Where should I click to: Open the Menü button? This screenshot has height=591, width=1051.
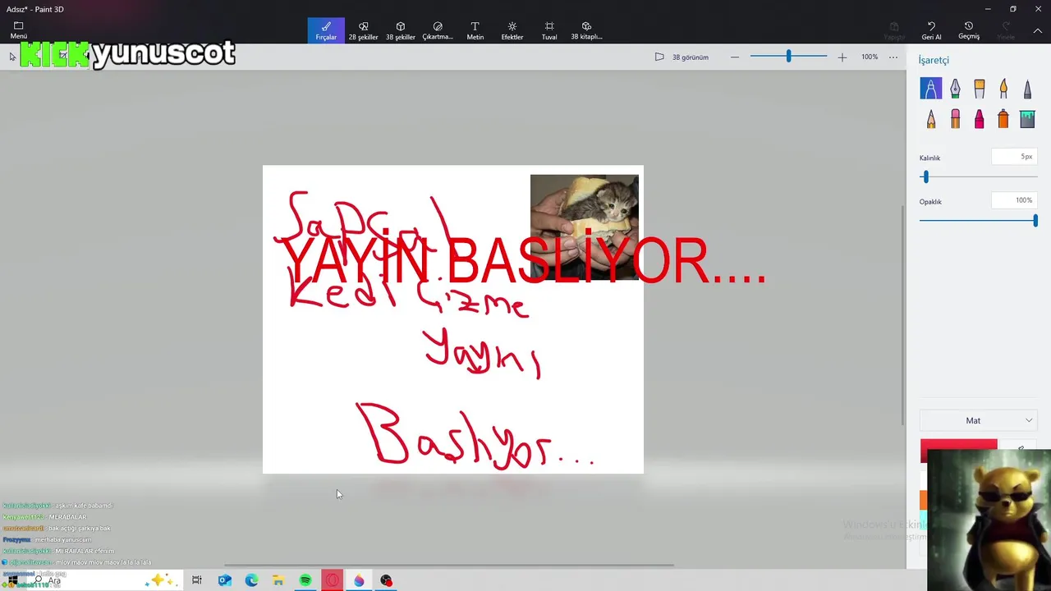[18, 30]
